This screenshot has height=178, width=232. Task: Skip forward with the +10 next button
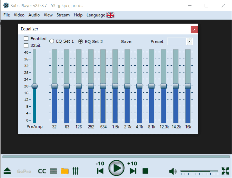tap(133, 171)
